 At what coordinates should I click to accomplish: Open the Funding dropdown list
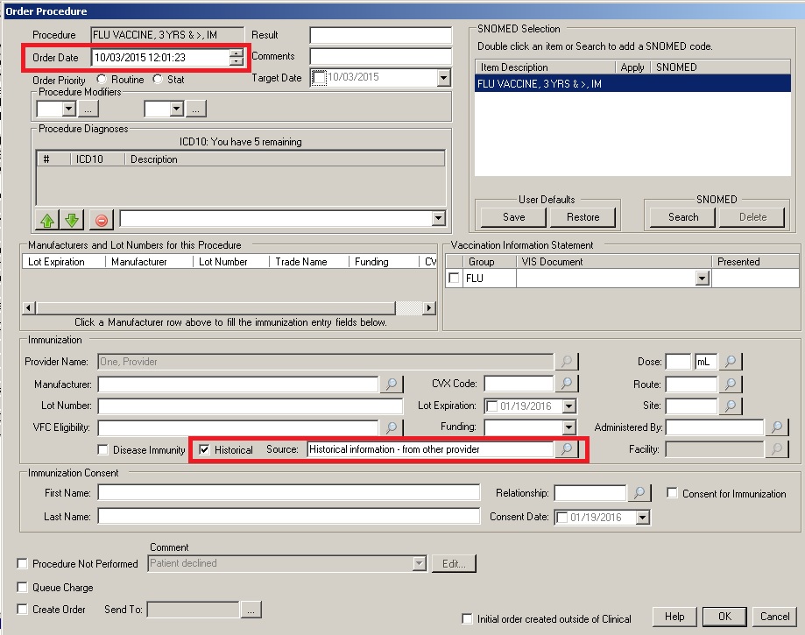[568, 427]
